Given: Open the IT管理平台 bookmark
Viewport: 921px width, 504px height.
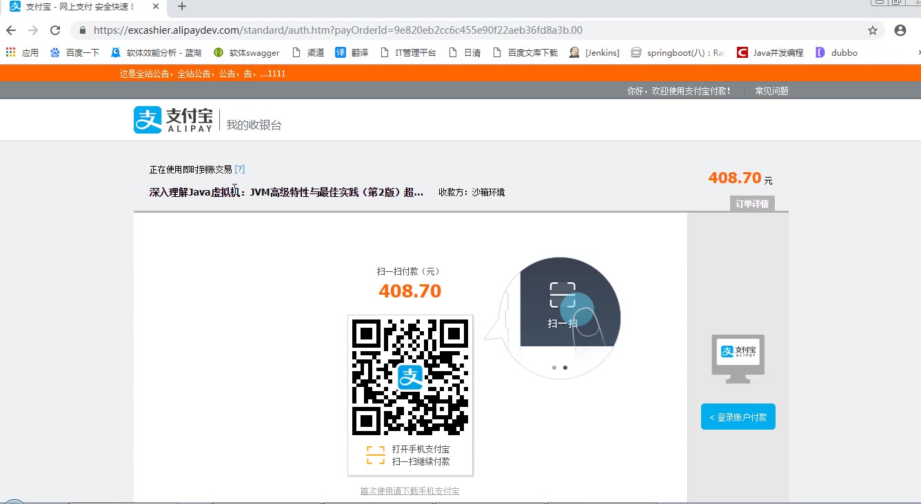Looking at the screenshot, I should [x=408, y=52].
